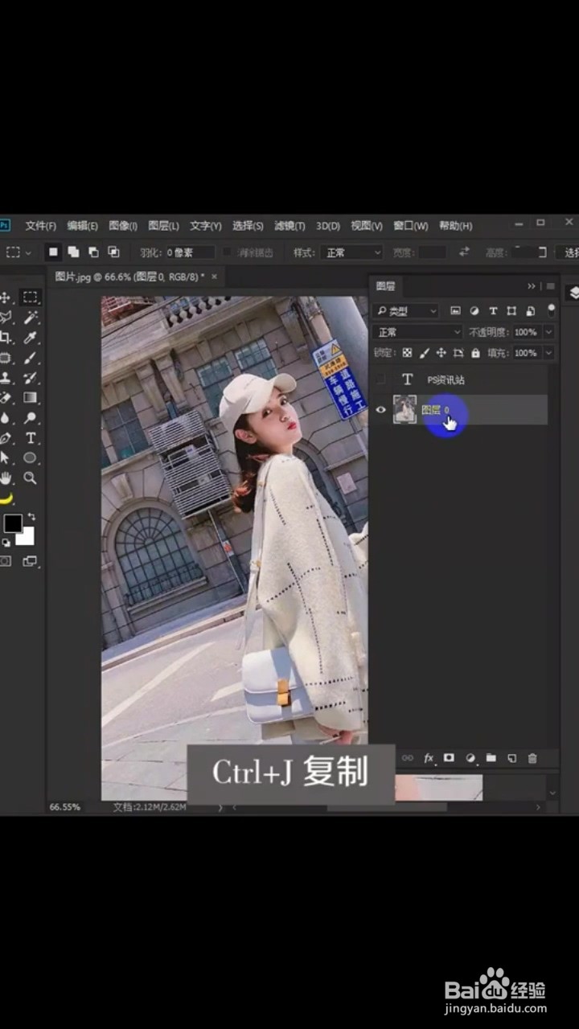Select the Blur tool
The height and width of the screenshot is (1029, 579).
[x=6, y=418]
